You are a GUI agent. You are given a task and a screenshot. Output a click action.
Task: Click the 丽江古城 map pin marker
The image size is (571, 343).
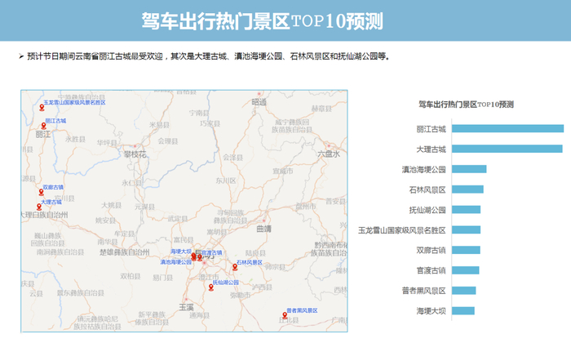(x=44, y=126)
